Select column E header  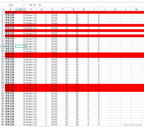[x=52, y=9]
